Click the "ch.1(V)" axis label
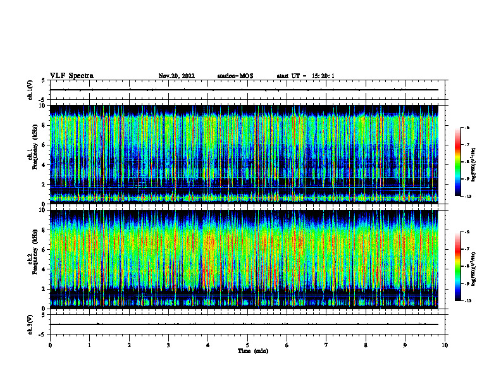The width and height of the screenshot is (501, 387). click(30, 90)
